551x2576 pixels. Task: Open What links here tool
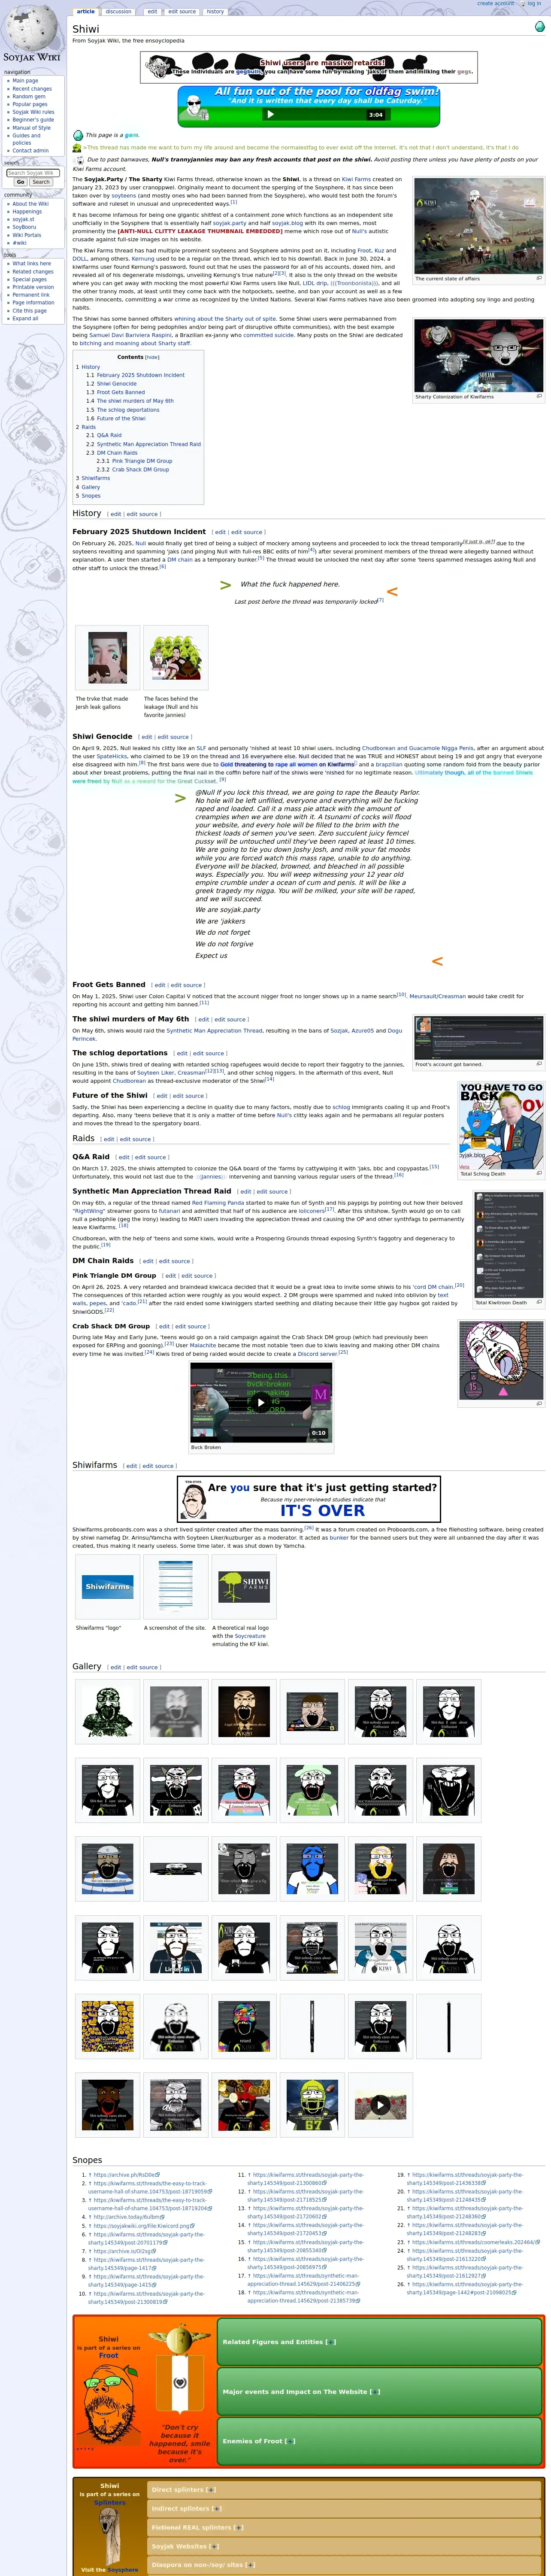pos(32,264)
